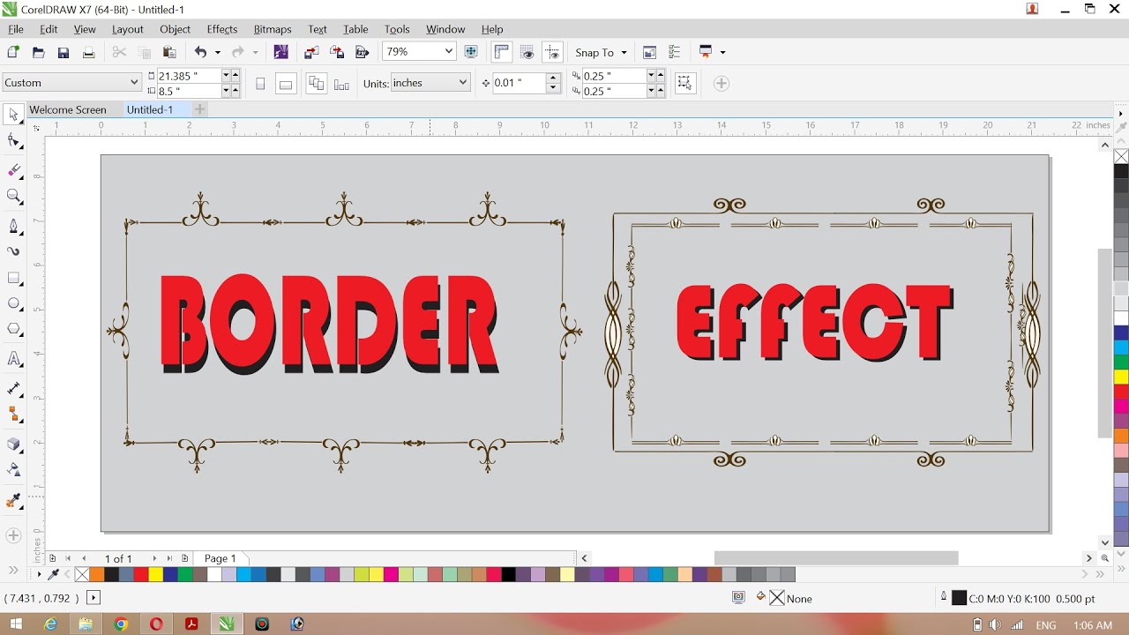Toggle the Show Grid button

pos(527,53)
